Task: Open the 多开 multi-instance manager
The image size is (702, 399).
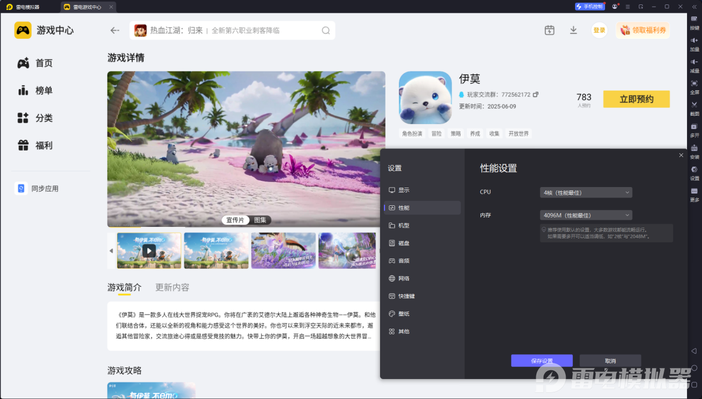Action: (694, 132)
